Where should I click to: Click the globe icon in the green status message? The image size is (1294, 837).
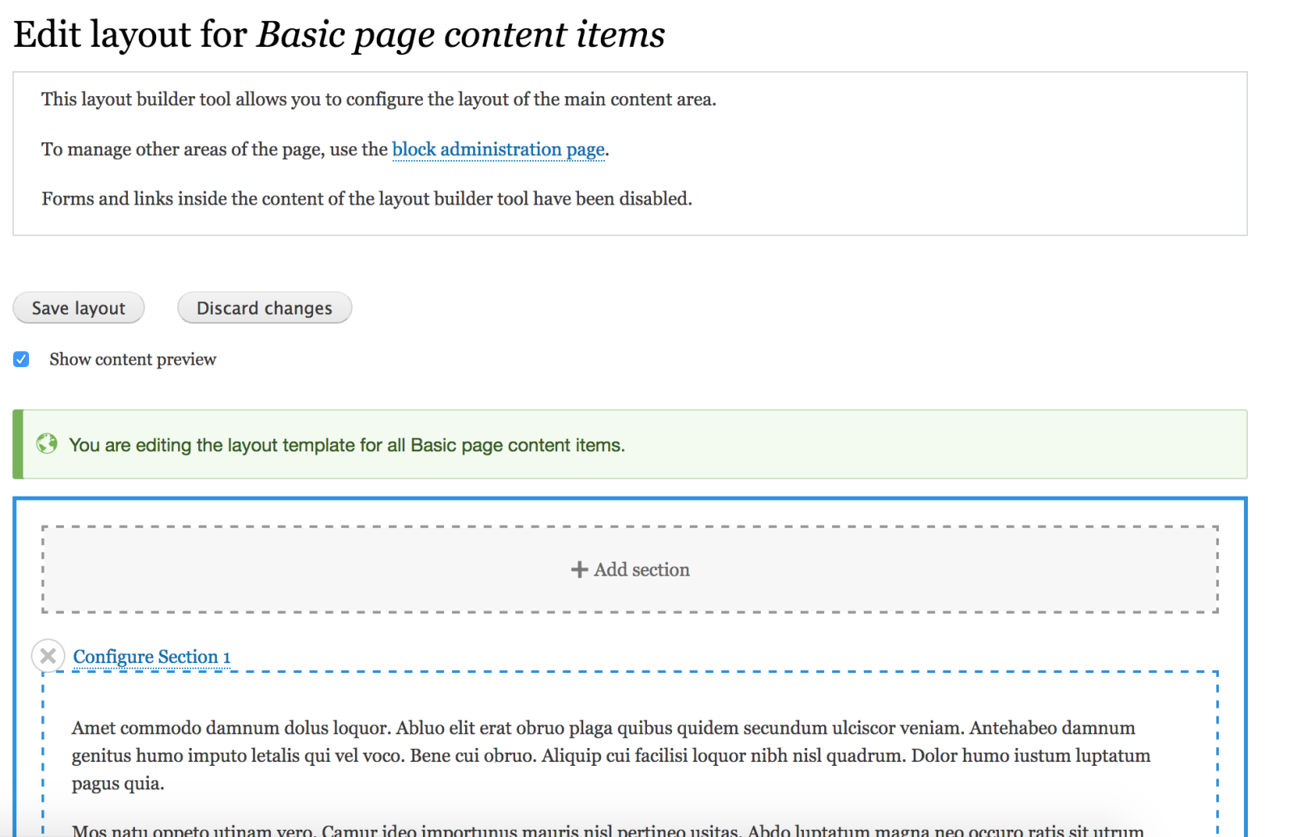tap(47, 444)
